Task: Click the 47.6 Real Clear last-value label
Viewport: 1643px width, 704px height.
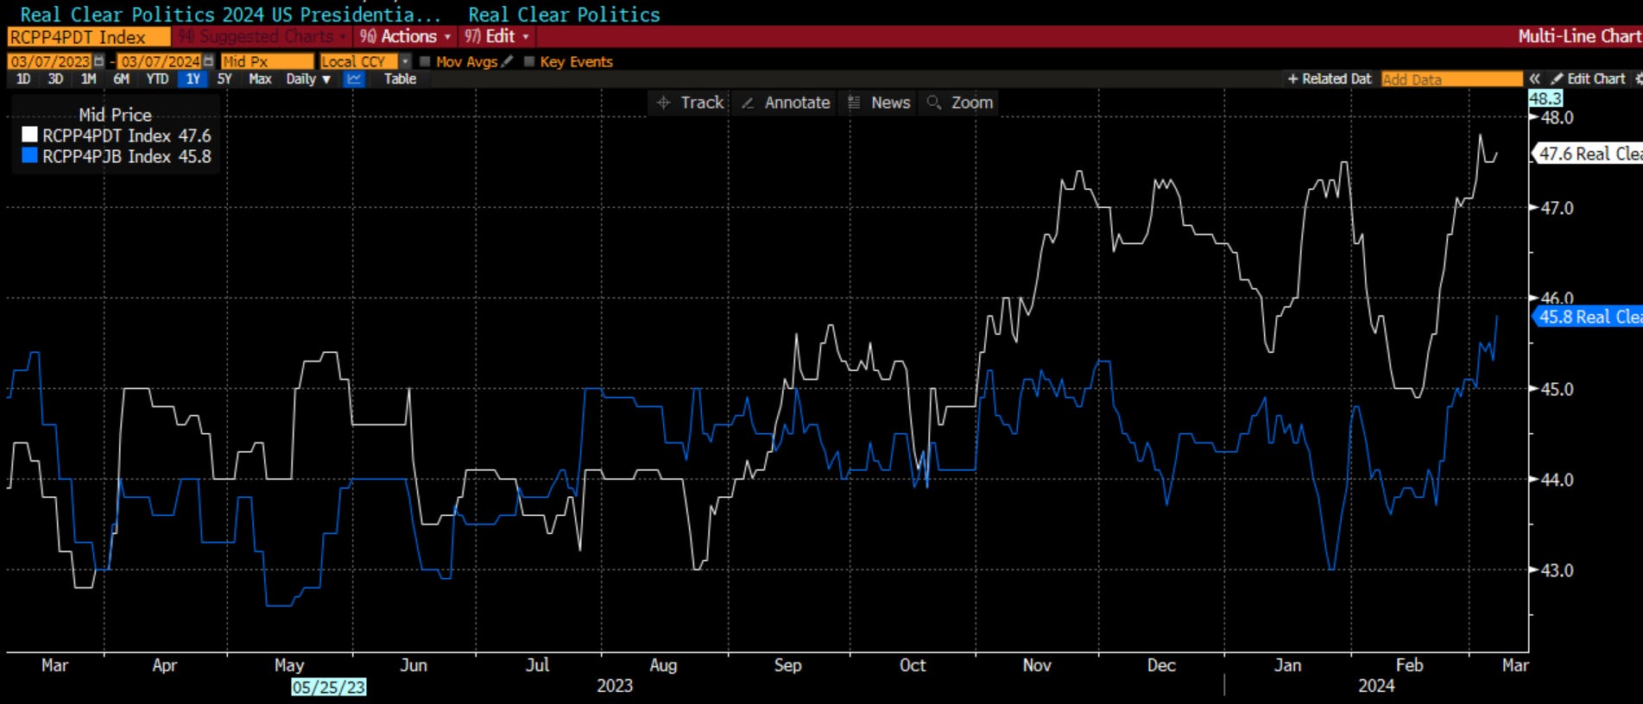Action: pyautogui.click(x=1588, y=154)
